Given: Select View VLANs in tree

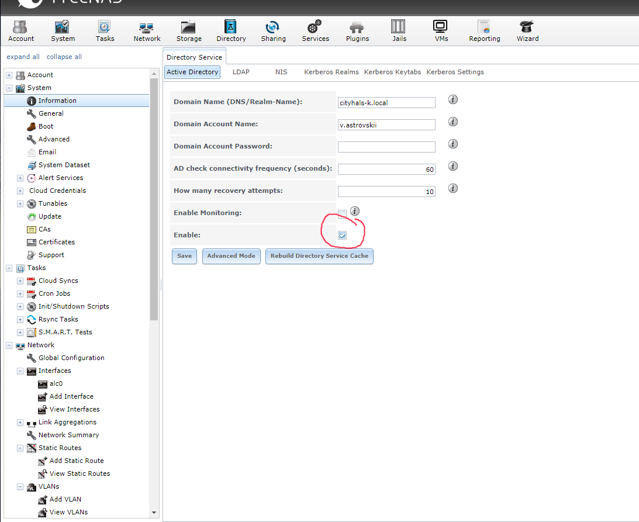Looking at the screenshot, I should [x=68, y=512].
